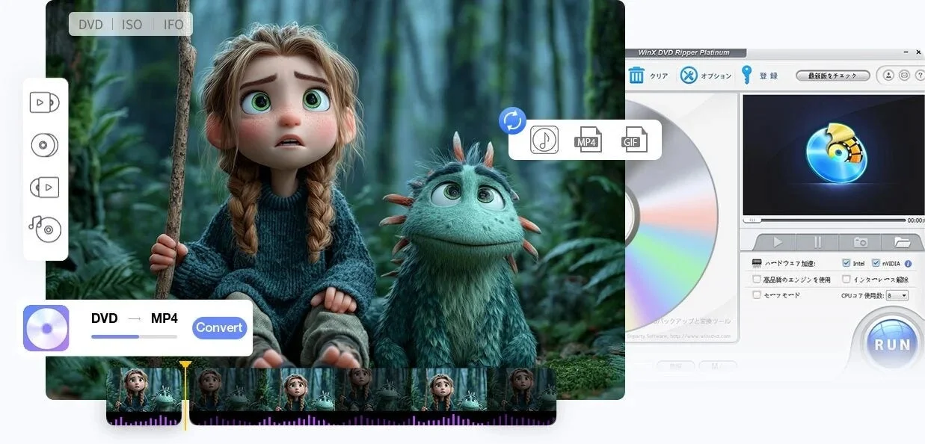This screenshot has width=925, height=444.
Task: Enable the high quality engine checkbox
Action: pyautogui.click(x=757, y=280)
